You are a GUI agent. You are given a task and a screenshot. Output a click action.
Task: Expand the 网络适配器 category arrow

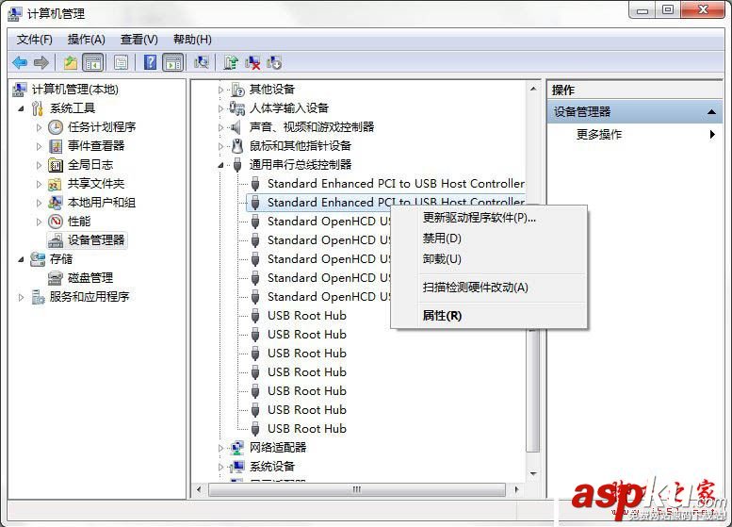pyautogui.click(x=220, y=448)
